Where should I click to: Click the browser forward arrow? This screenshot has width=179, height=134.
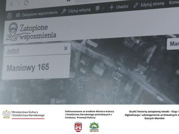[x=19, y=4]
